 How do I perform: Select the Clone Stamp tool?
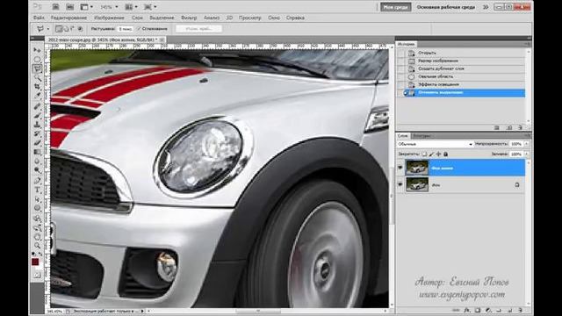click(37, 125)
